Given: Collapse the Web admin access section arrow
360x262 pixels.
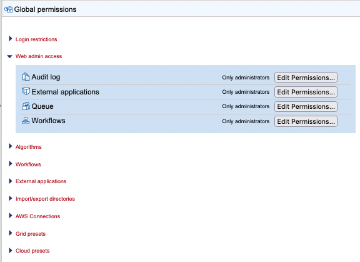Looking at the screenshot, I should click(x=9, y=56).
